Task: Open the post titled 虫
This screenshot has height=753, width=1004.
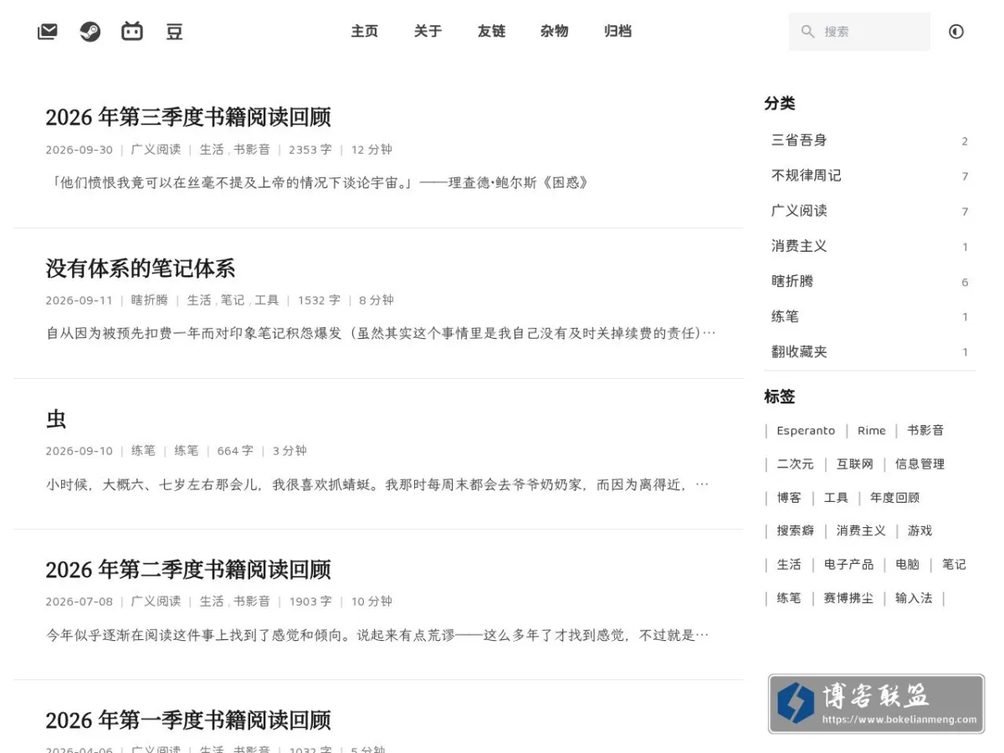Action: 56,419
